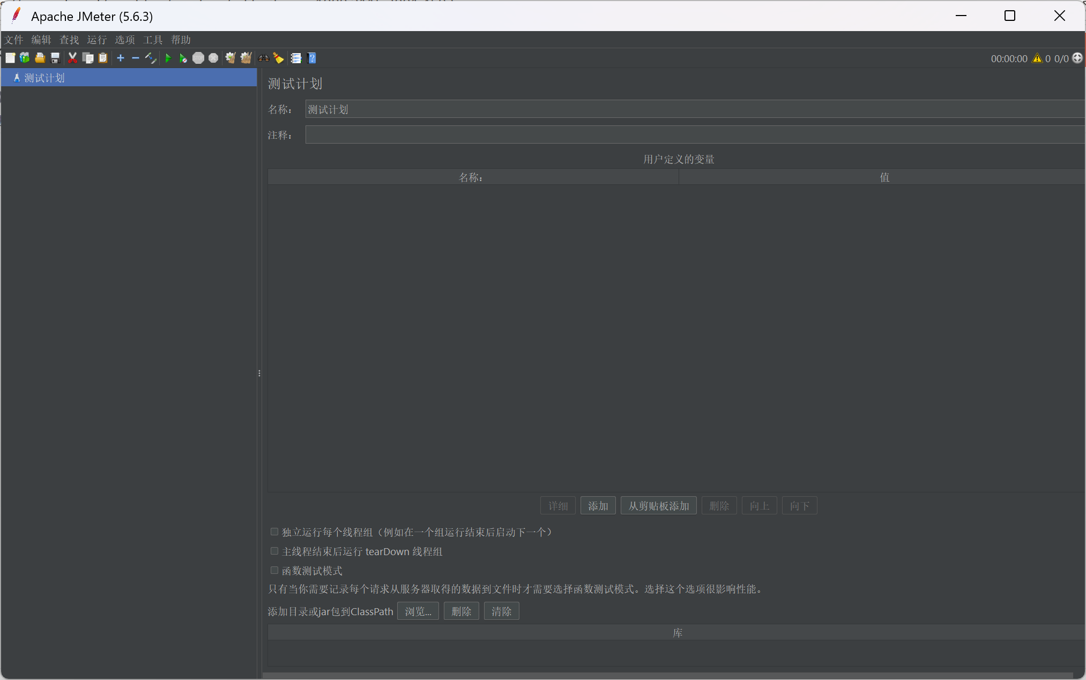Viewport: 1086px width, 680px height.
Task: Maximize the Apache JMeter window
Action: (1010, 16)
